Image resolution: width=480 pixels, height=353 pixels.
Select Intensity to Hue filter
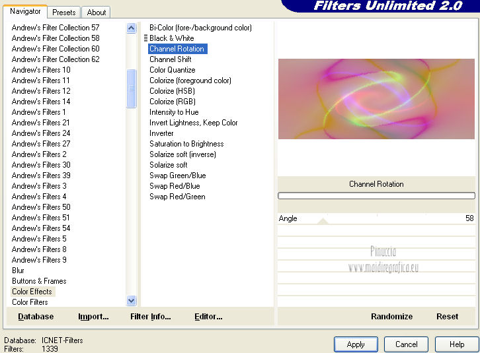coord(174,112)
